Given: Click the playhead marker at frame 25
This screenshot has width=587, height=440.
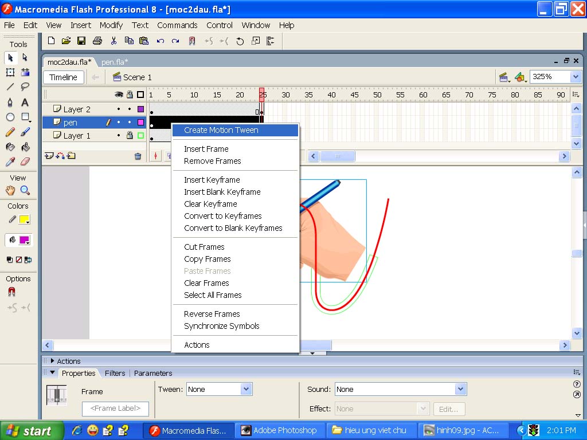Looking at the screenshot, I should [261, 95].
